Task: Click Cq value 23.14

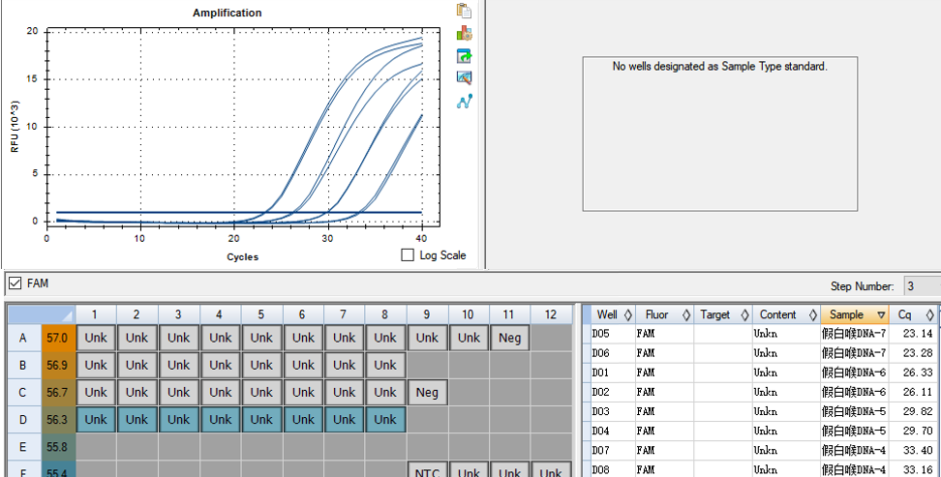Action: tap(918, 334)
